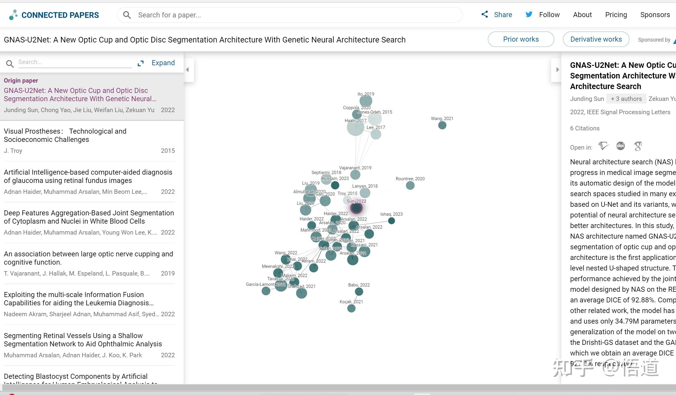Show Prior works
The image size is (676, 395).
coord(521,39)
